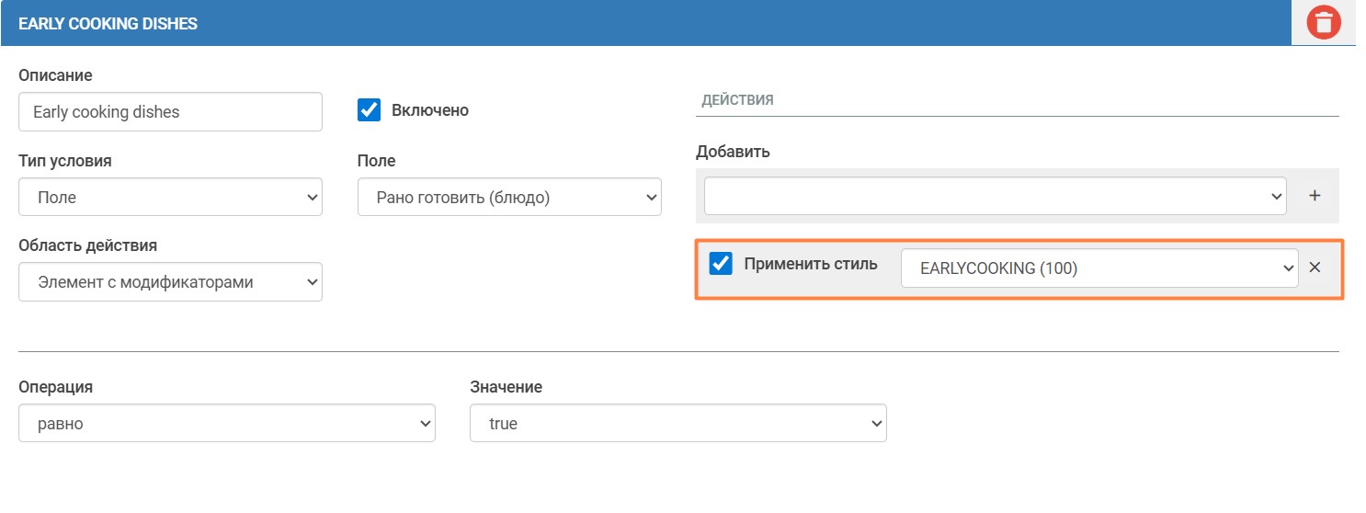Screen dimensions: 1366x513
Task: Click the Применить стиль label text
Action: pyautogui.click(x=810, y=265)
